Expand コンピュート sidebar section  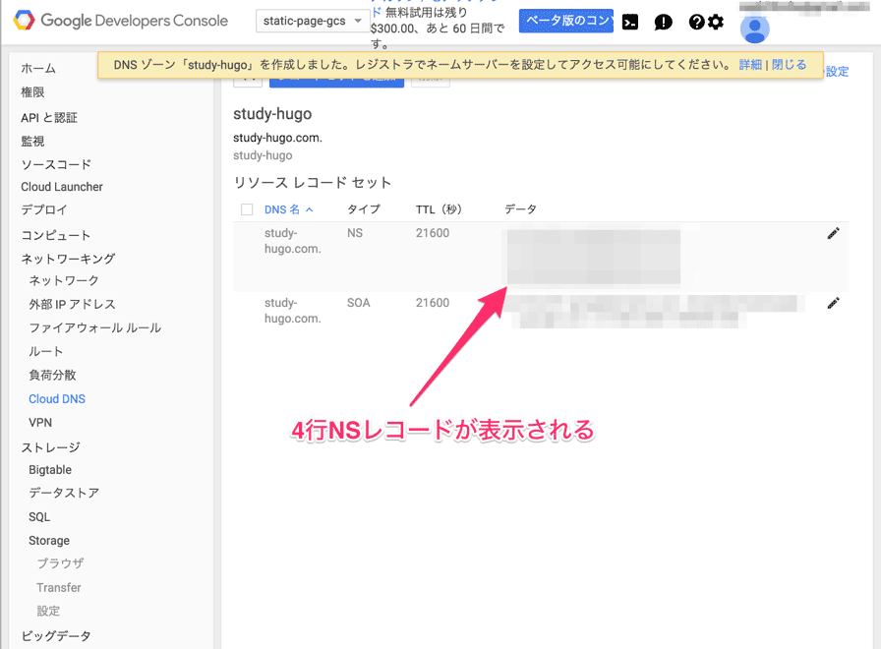point(56,235)
